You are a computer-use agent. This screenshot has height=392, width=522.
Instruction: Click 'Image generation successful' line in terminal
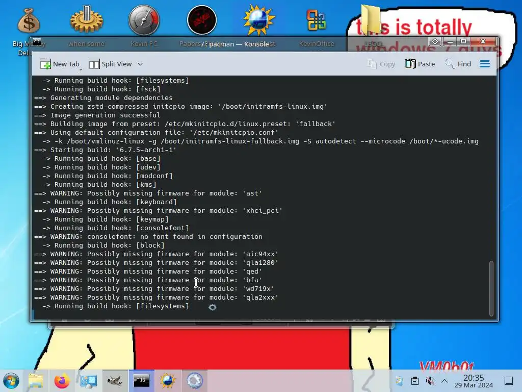[x=97, y=115]
